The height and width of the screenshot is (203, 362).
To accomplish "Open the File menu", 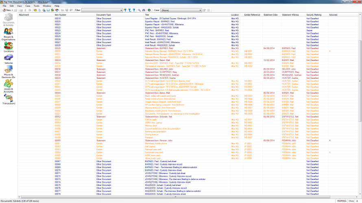I will [4, 6].
